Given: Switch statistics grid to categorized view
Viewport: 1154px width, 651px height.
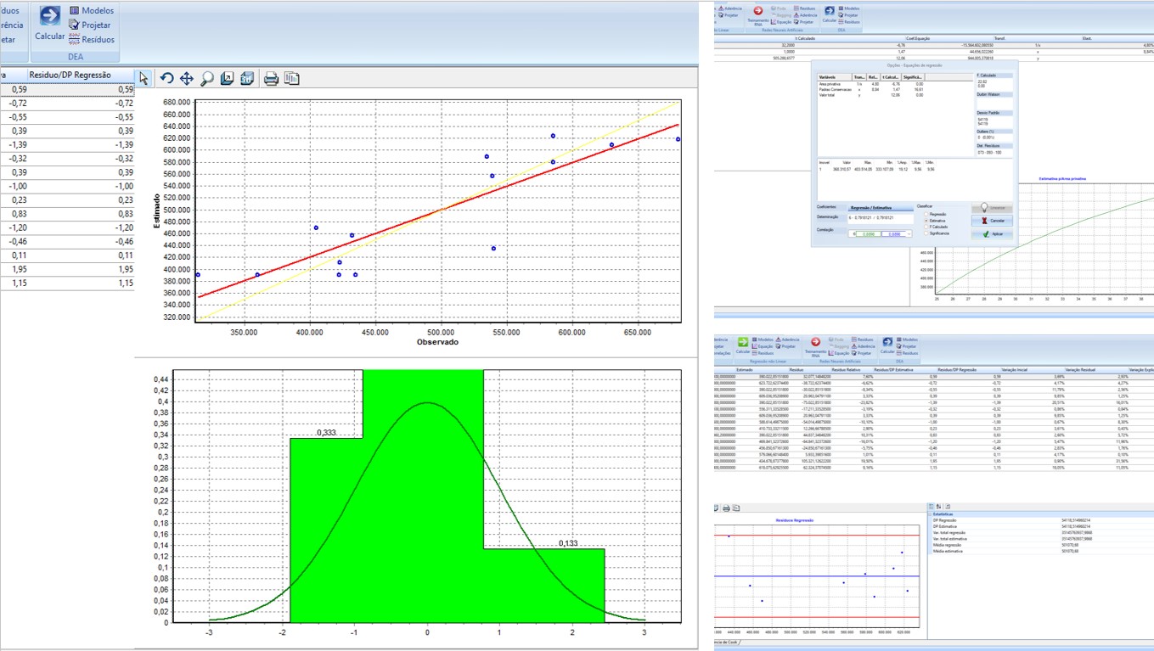Looking at the screenshot, I should pos(932,506).
